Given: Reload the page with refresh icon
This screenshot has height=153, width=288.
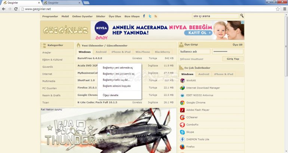Looking at the screenshot, I should pyautogui.click(x=16, y=9).
